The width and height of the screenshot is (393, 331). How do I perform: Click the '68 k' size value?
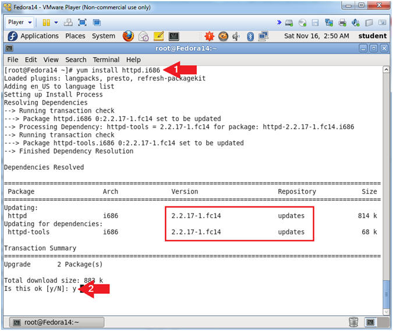point(370,232)
